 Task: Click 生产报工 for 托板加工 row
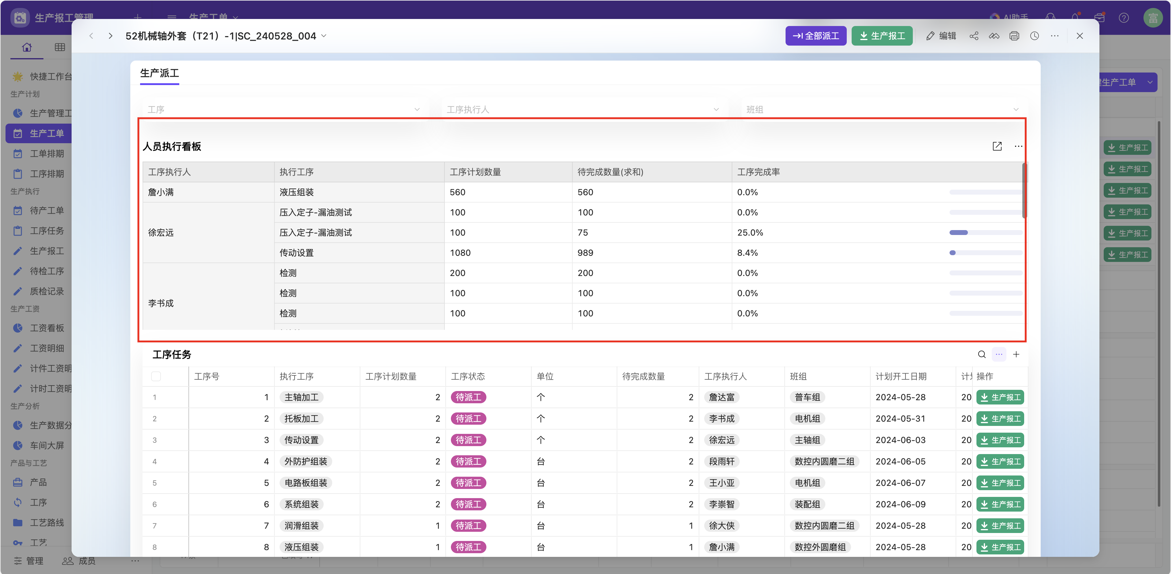click(x=1000, y=419)
